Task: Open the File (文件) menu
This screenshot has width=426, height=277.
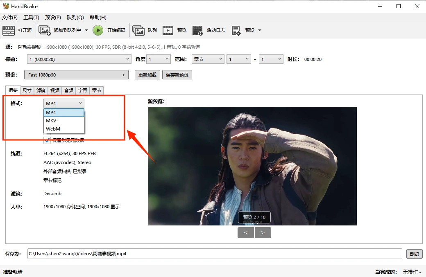Action: 10,17
